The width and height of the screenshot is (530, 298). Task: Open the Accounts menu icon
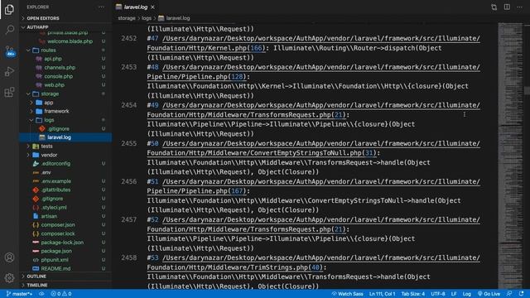click(x=9, y=257)
